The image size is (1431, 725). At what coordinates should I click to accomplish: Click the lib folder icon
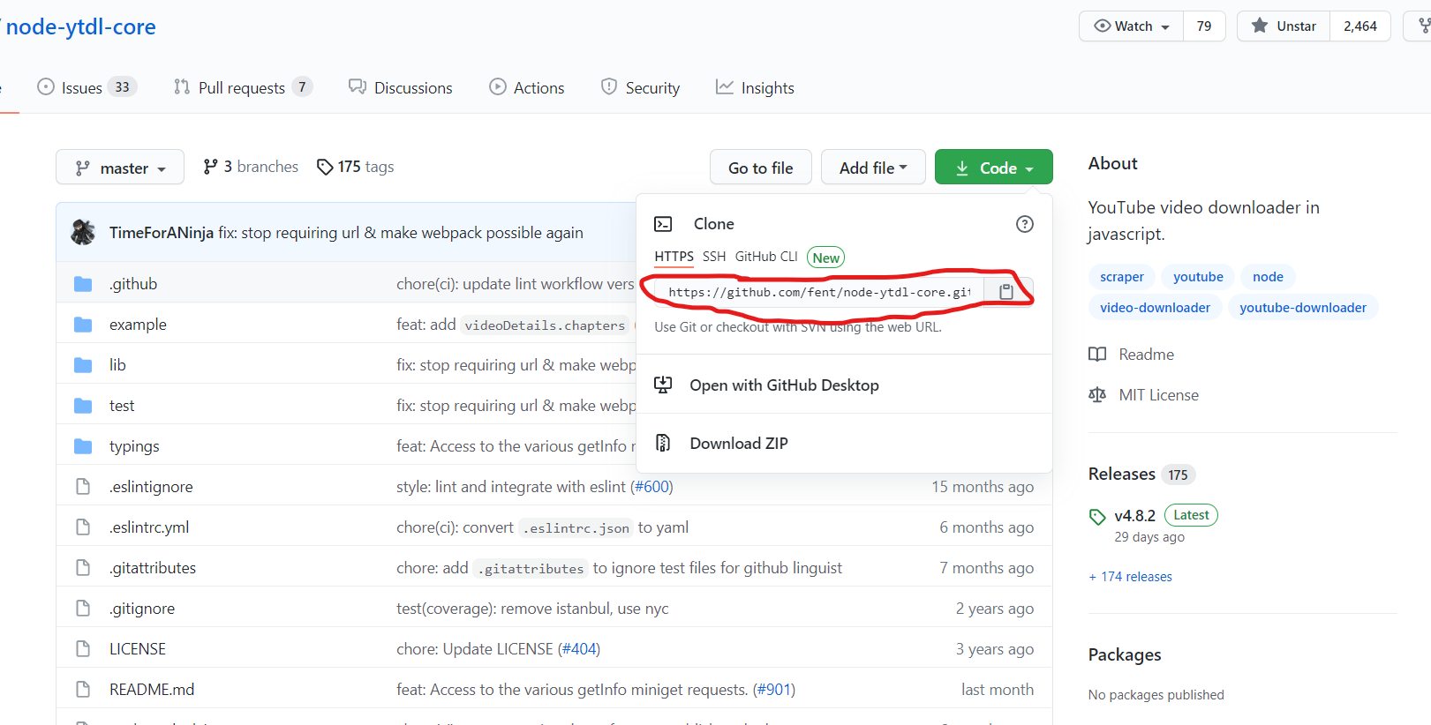(83, 365)
